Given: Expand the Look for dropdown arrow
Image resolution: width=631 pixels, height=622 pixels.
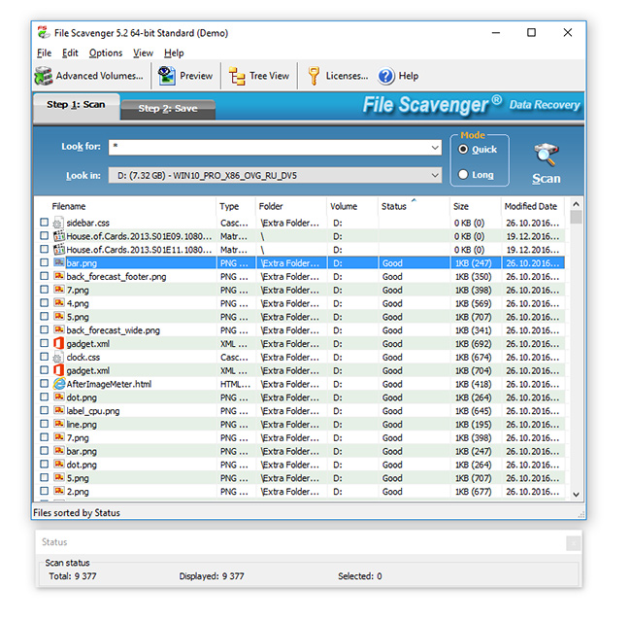Looking at the screenshot, I should (x=435, y=148).
